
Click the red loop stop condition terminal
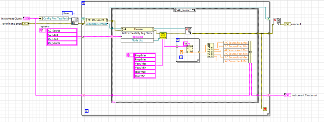[265, 109]
